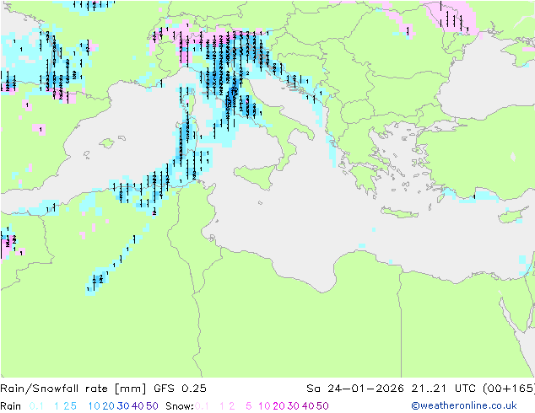Click the 'GFS 0.25' model label

pos(180,389)
